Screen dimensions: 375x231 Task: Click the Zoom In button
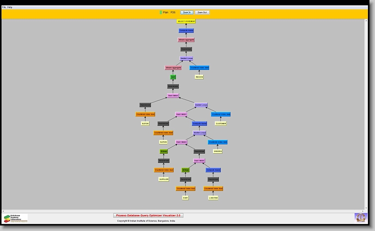point(187,12)
